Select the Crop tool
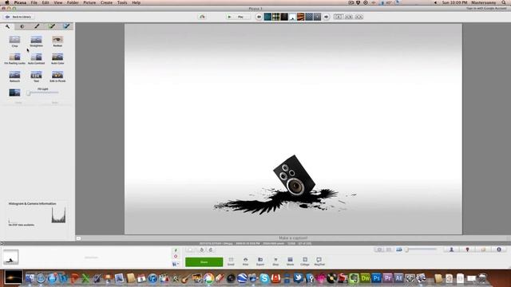Viewport: 511px width, 287px height. click(14, 41)
